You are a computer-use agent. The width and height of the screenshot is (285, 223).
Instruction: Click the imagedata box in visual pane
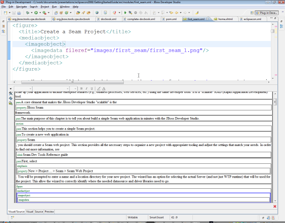tap(143, 200)
